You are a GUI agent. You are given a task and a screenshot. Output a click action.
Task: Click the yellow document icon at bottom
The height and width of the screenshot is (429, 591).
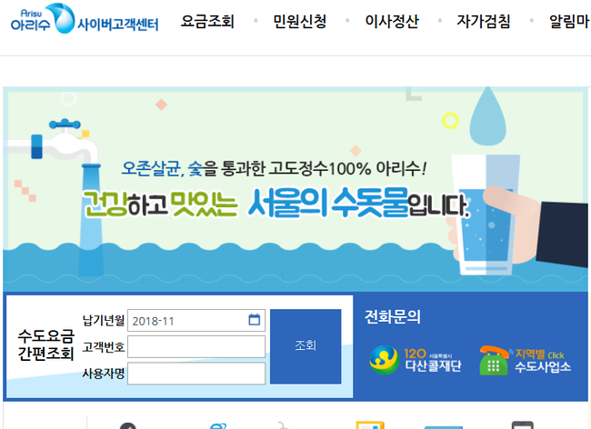point(370,424)
